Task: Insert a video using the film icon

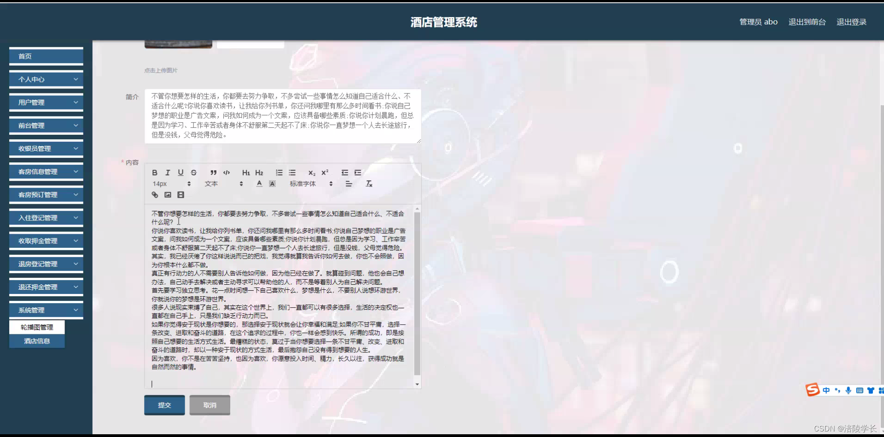Action: coord(180,195)
